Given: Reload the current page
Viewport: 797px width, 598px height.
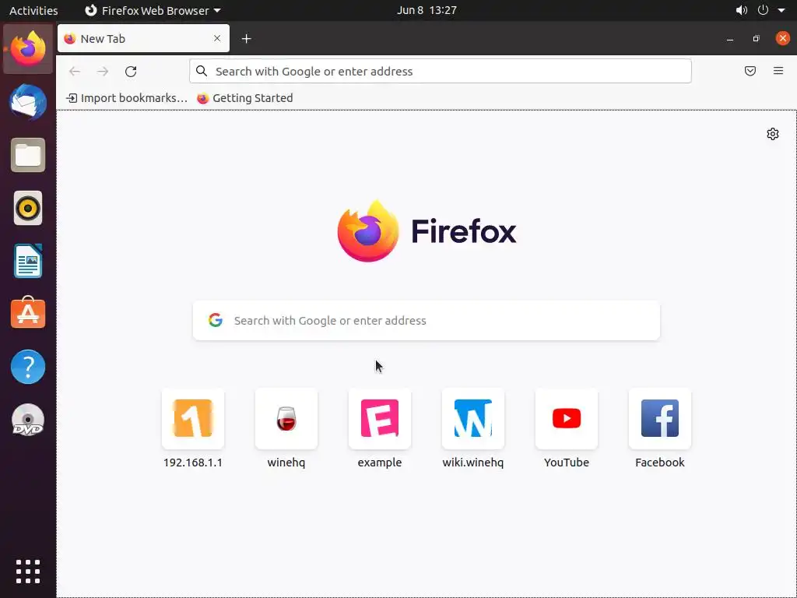Looking at the screenshot, I should pos(131,71).
